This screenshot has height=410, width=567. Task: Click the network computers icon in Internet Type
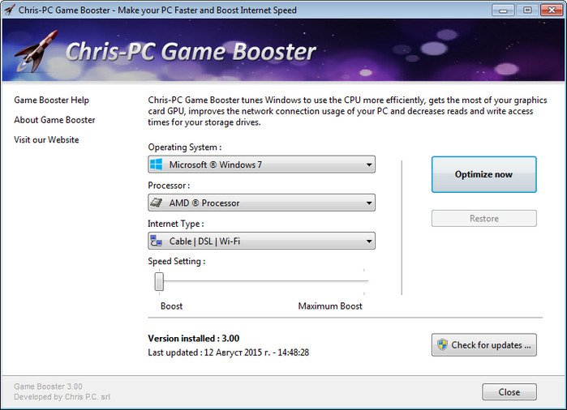click(156, 241)
